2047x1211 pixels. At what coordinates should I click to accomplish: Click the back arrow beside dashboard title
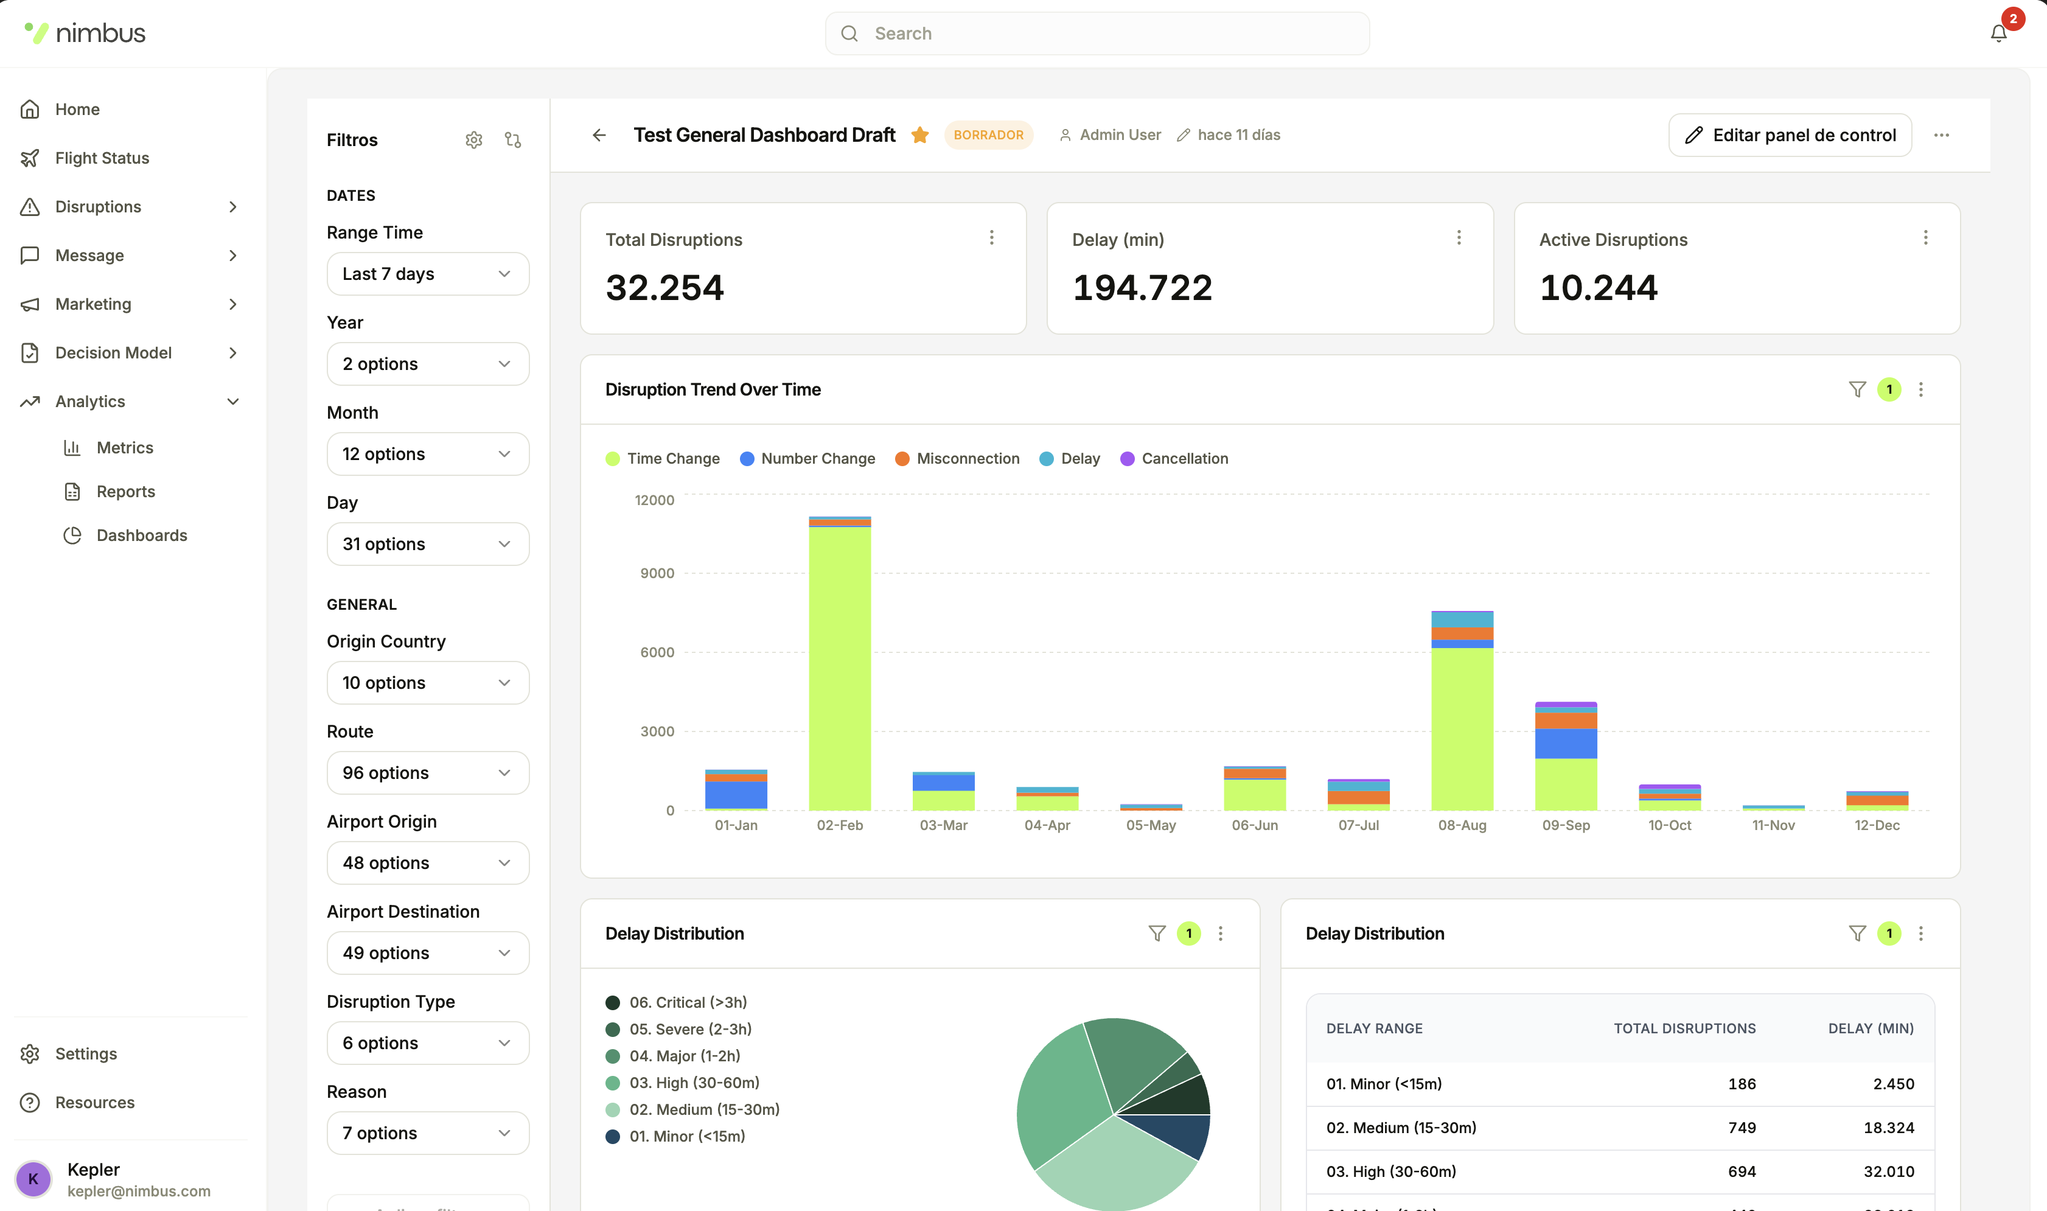click(x=599, y=134)
